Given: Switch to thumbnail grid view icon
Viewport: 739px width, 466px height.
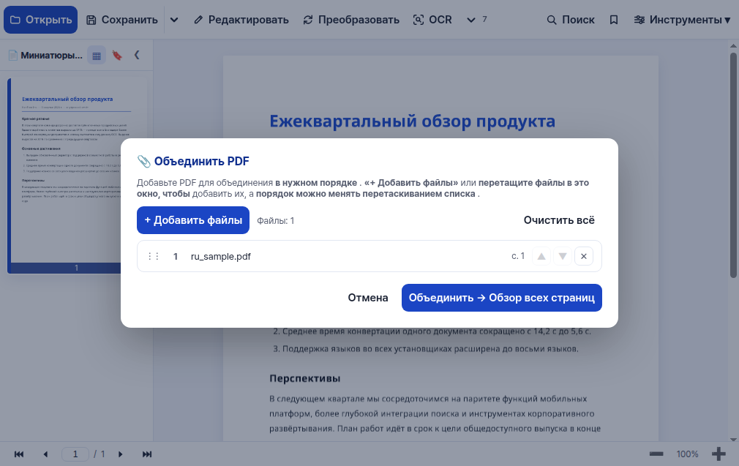Looking at the screenshot, I should [x=97, y=56].
